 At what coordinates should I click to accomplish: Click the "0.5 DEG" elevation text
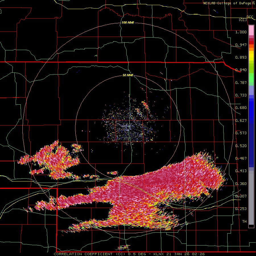click(x=137, y=254)
